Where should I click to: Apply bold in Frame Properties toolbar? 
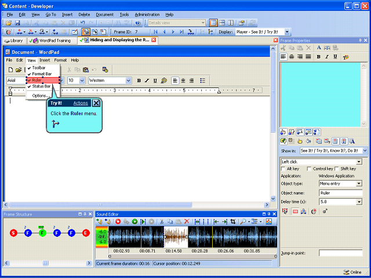[x=318, y=57]
